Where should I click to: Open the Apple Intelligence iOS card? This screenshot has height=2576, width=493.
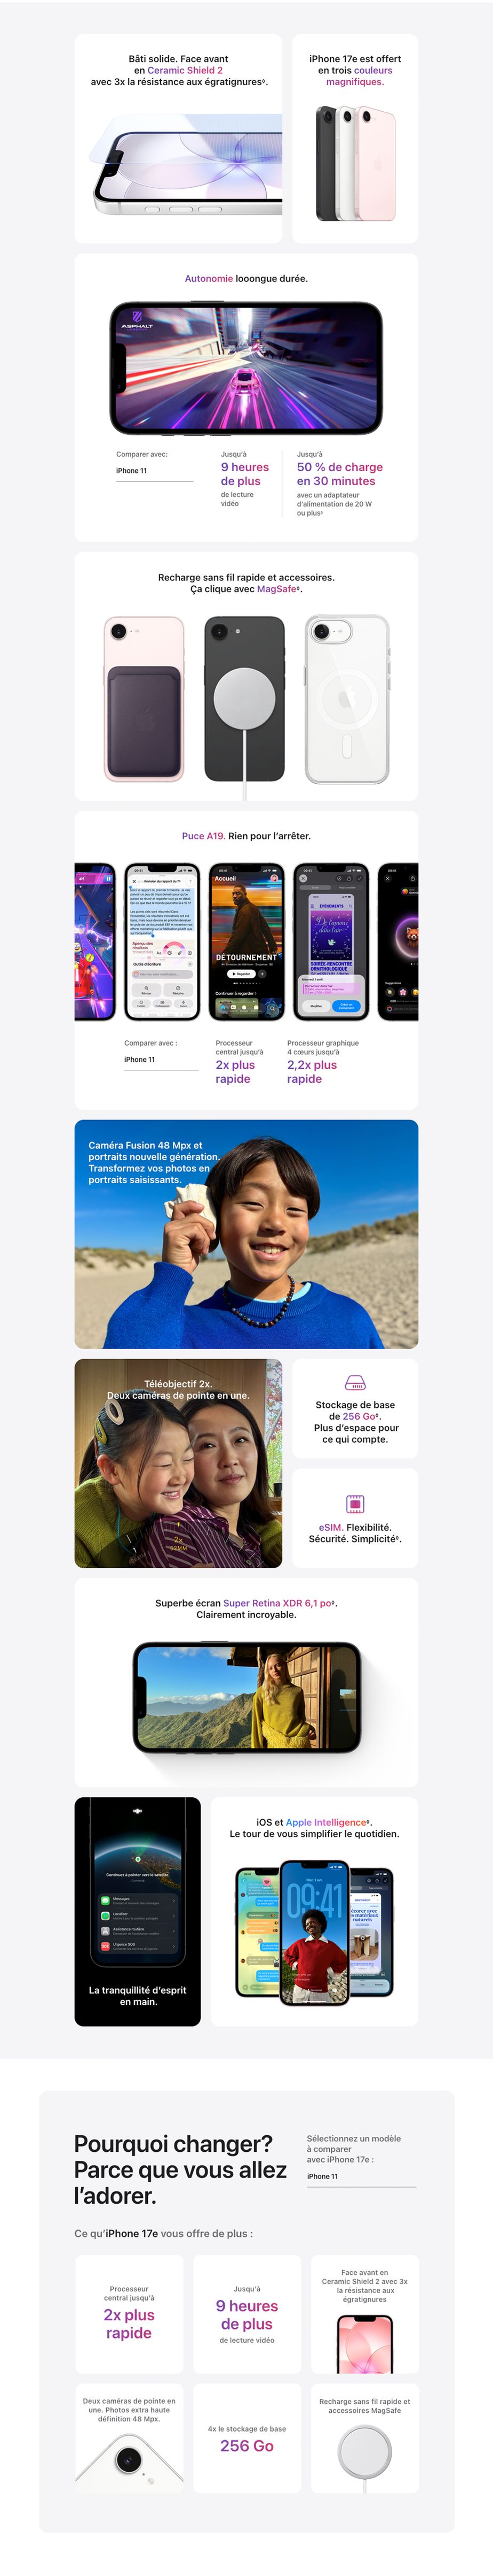click(314, 1911)
